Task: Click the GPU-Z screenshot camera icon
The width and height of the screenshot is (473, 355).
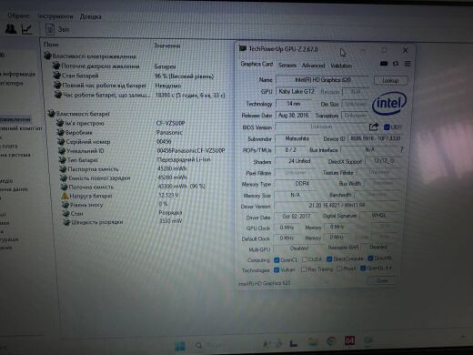Action: pyautogui.click(x=384, y=64)
